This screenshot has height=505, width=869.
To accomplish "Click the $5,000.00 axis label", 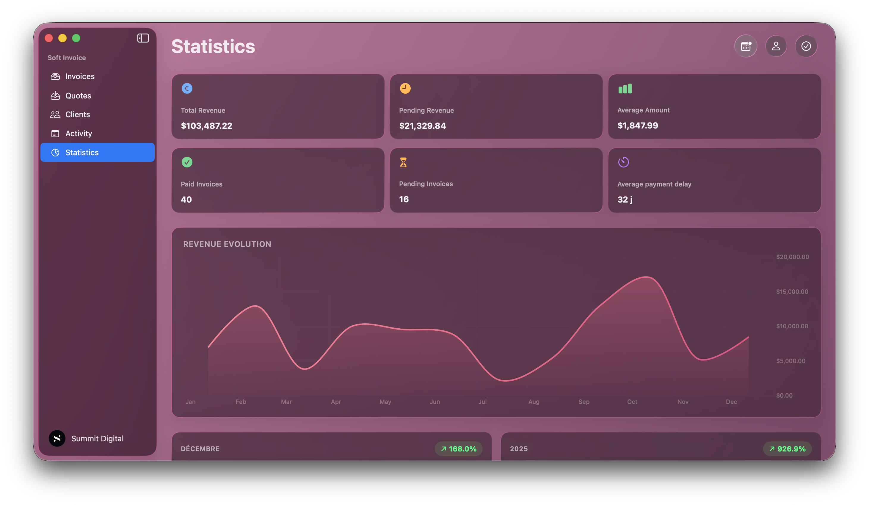I will coord(791,361).
